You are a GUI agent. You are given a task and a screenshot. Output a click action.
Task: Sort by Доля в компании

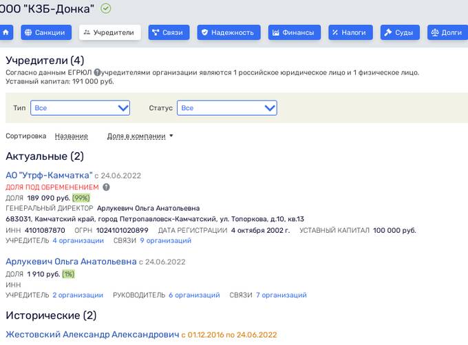[136, 136]
